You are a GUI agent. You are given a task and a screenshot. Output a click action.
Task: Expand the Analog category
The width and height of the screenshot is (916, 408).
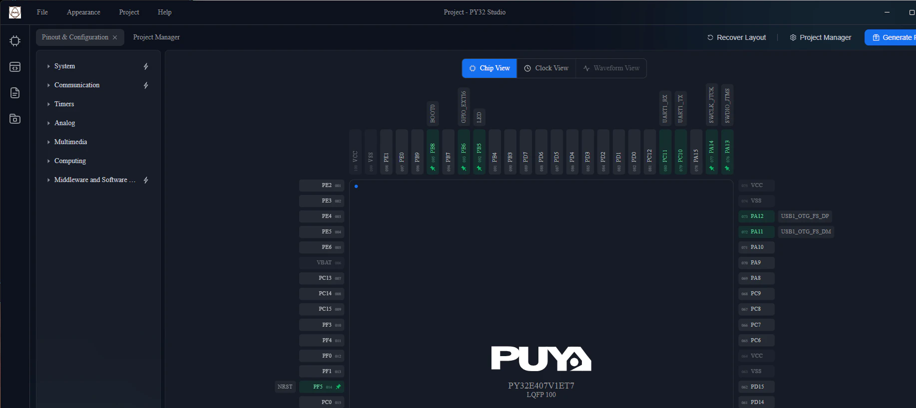[x=48, y=123]
